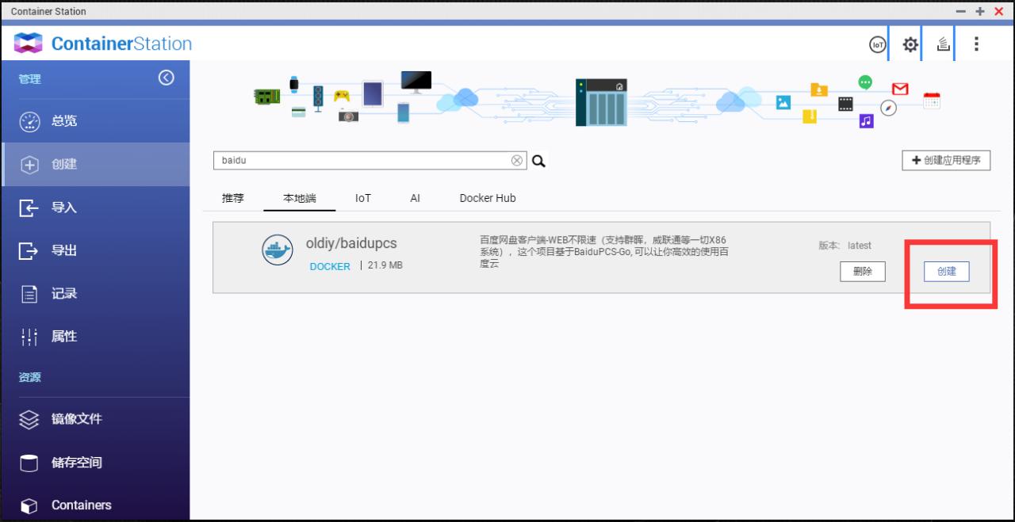This screenshot has width=1015, height=522.
Task: Switch to the 推荐 (Recommended) tab
Action: click(x=232, y=198)
